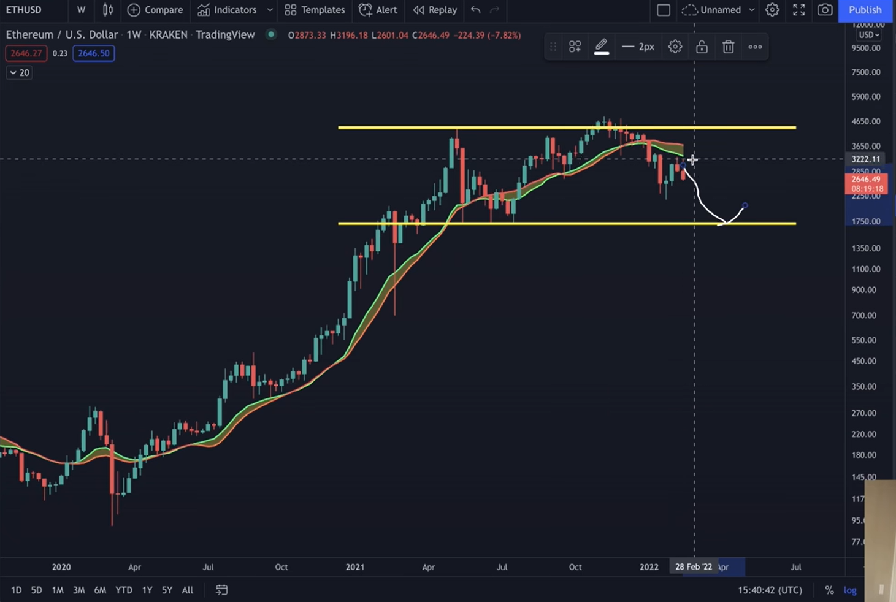Select the 1Y time range
896x602 pixels.
point(147,590)
